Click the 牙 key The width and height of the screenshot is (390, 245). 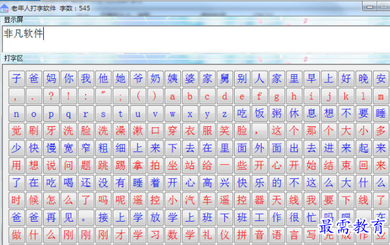pos(51,131)
